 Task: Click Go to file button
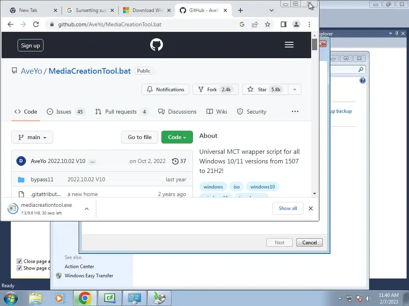tap(139, 137)
